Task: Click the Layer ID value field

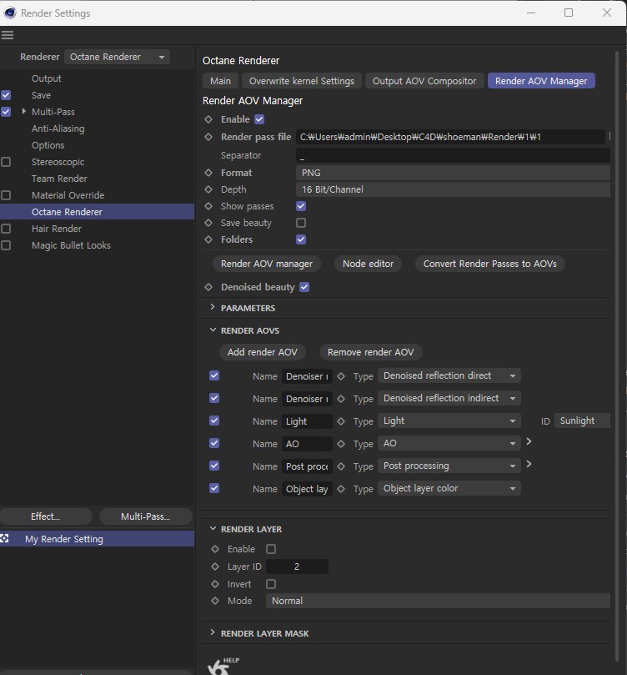Action: pyautogui.click(x=297, y=567)
